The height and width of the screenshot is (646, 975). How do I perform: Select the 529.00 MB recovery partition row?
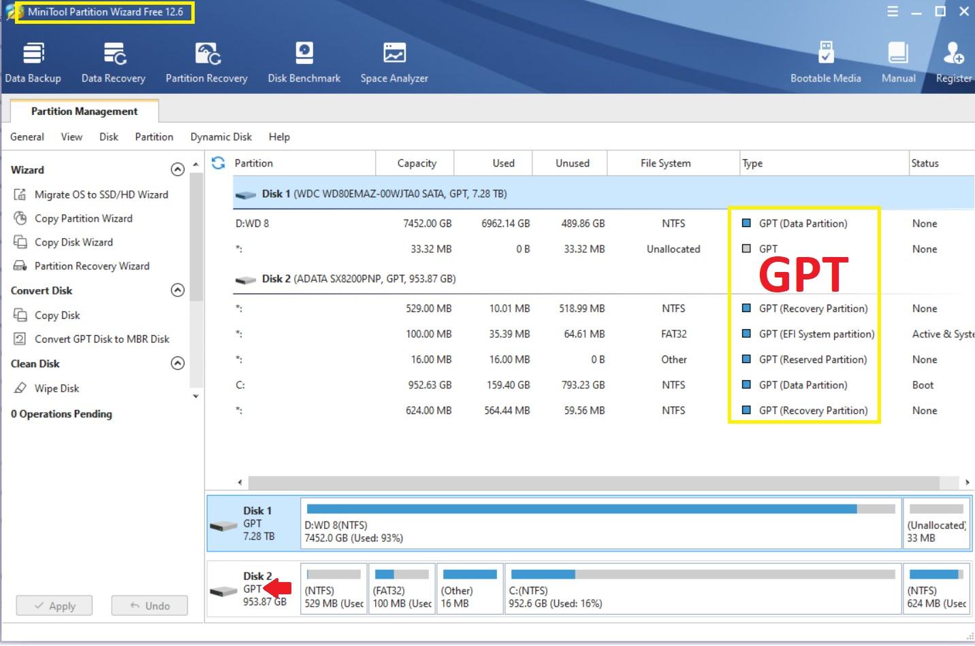603,309
